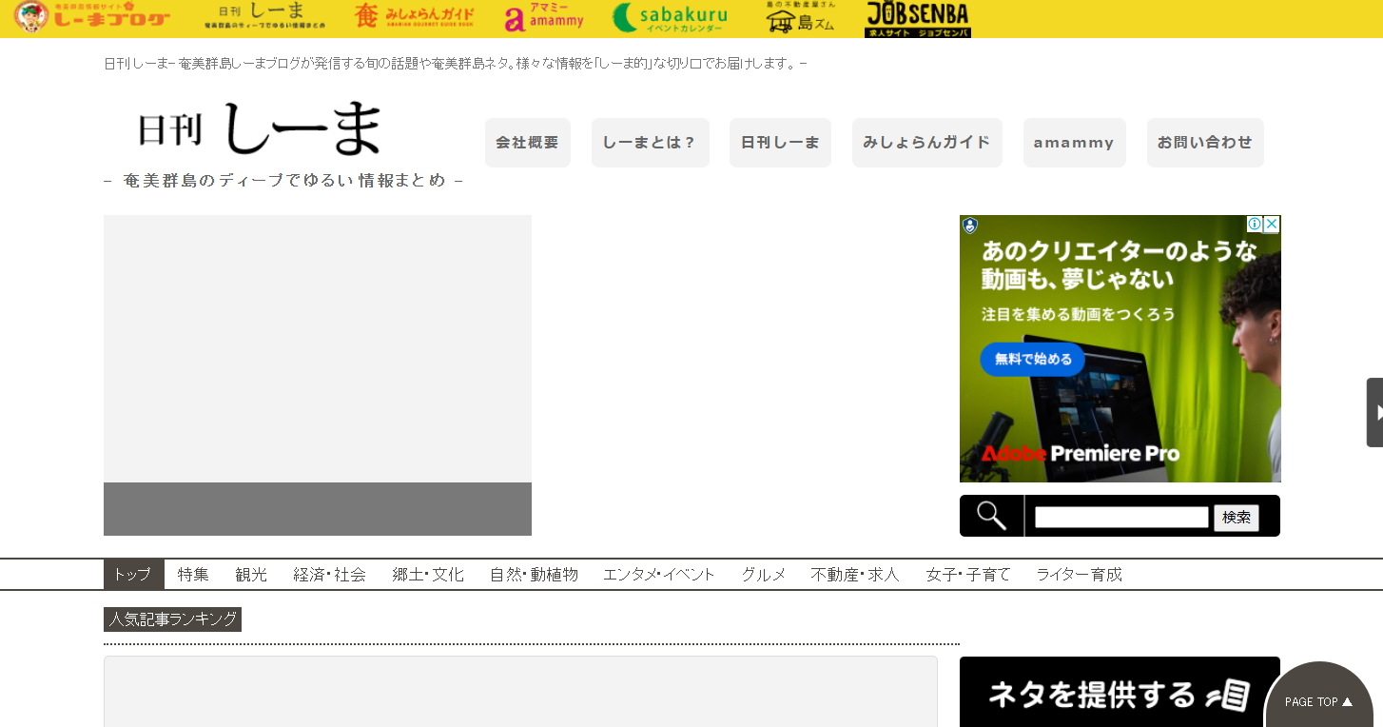Expand the side panel arrow at right edge
The image size is (1383, 727).
pyautogui.click(x=1375, y=412)
